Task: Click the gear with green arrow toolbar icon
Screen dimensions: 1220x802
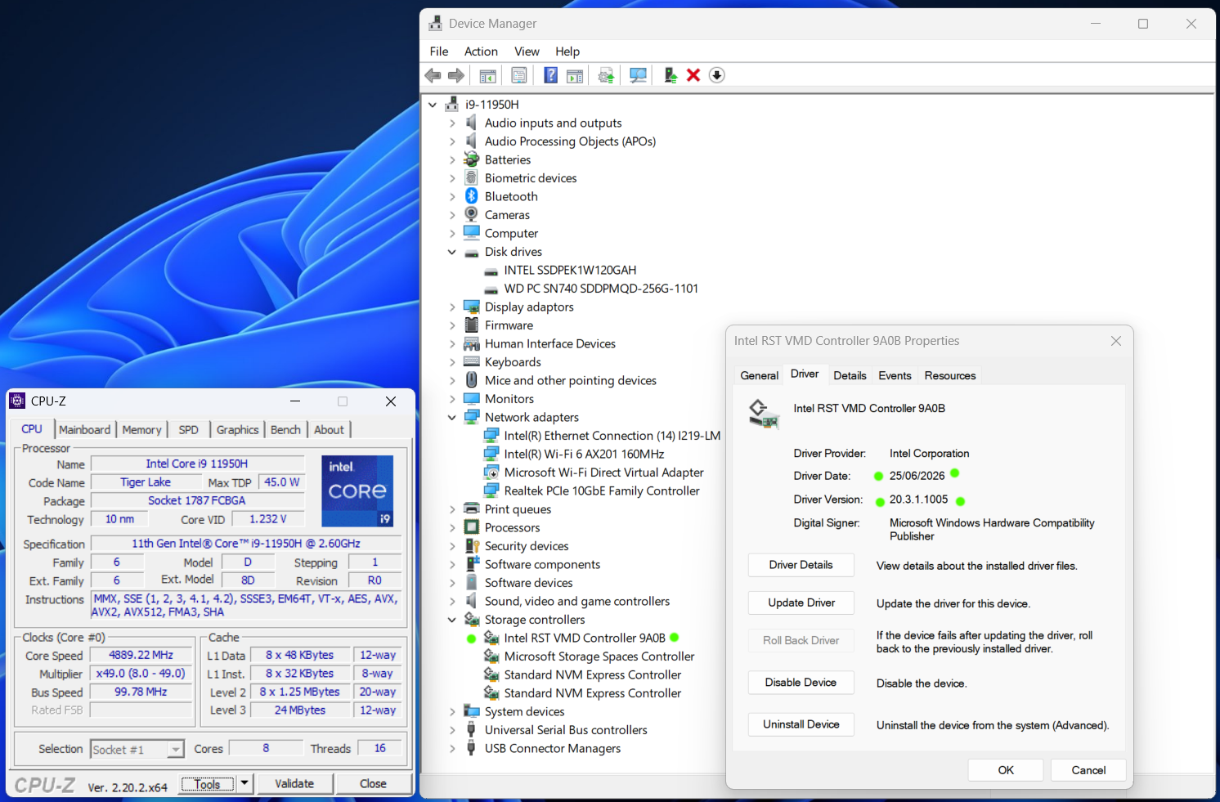Action: 606,75
